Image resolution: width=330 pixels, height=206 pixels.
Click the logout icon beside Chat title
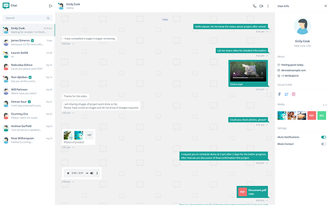[51, 6]
